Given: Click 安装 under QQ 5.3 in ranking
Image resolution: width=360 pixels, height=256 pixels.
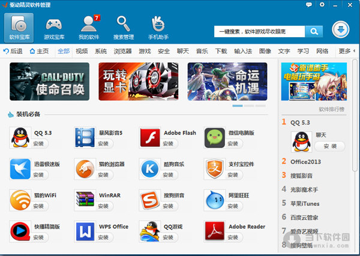Looking at the screenshot, I should point(330,146).
